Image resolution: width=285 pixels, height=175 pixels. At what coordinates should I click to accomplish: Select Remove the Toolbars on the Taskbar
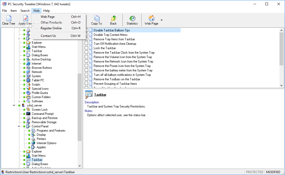click(117, 79)
